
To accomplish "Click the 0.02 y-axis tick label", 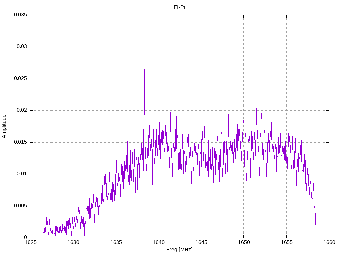I will pyautogui.click(x=21, y=110).
